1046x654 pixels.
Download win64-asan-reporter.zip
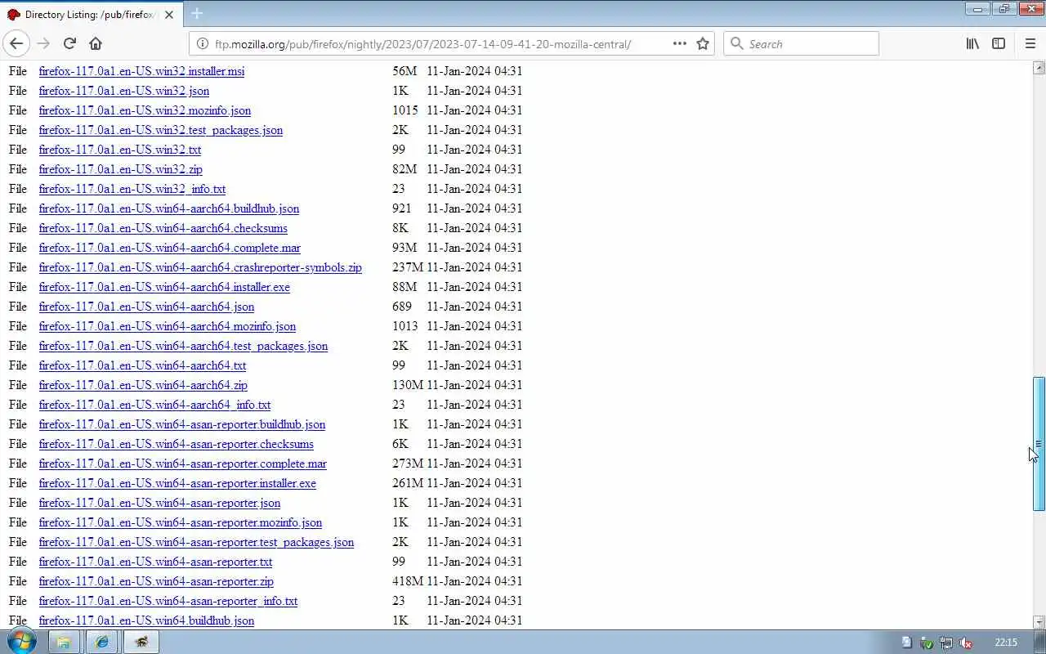pyautogui.click(x=156, y=581)
